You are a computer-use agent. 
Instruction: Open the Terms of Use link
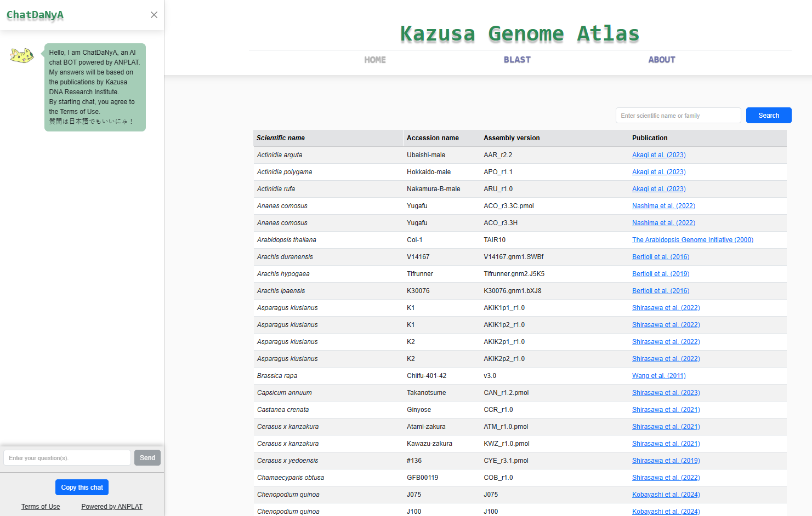tap(41, 507)
